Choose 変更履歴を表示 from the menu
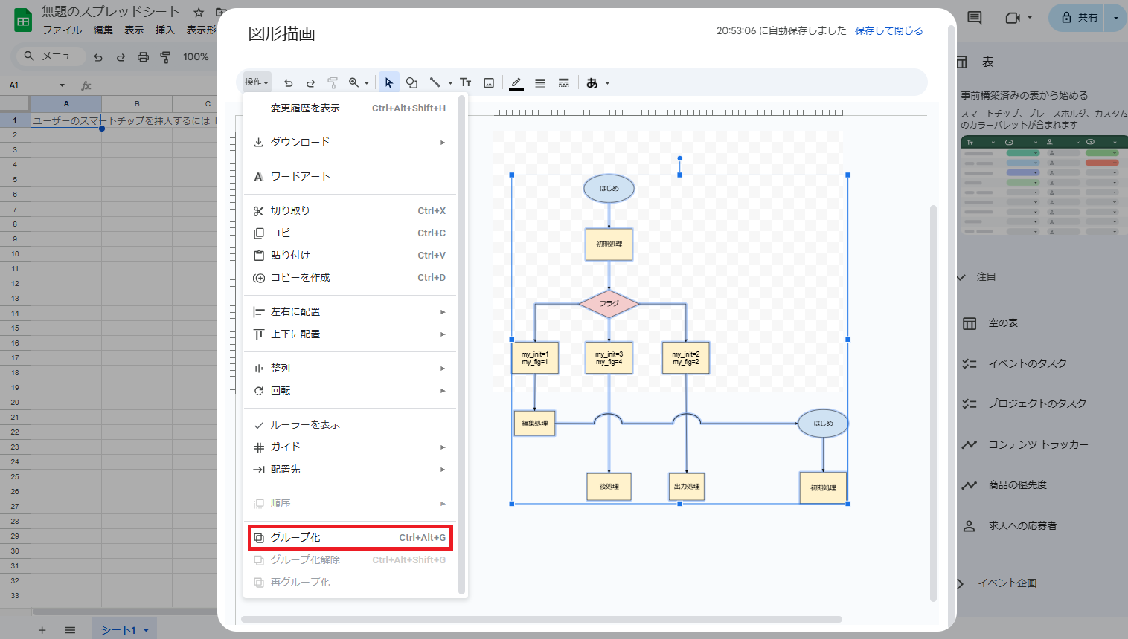Viewport: 1128px width, 639px height. point(350,108)
